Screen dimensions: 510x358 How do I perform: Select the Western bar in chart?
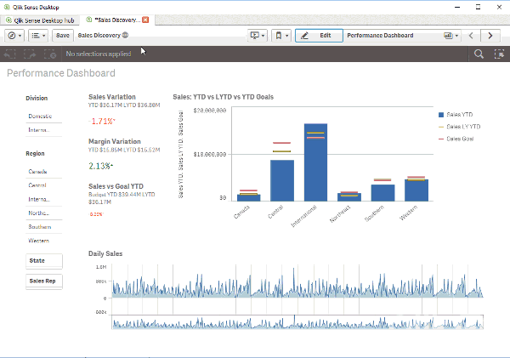416,190
